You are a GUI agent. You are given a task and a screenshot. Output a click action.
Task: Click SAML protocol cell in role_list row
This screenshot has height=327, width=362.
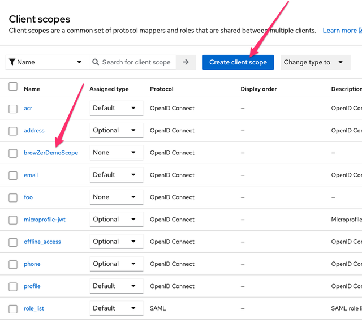158,308
